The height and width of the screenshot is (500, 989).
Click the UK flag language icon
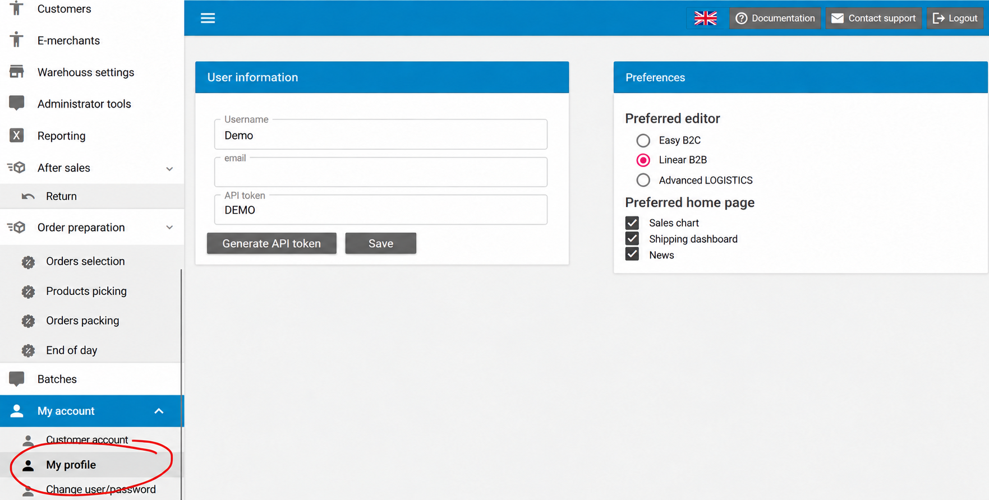click(x=705, y=18)
